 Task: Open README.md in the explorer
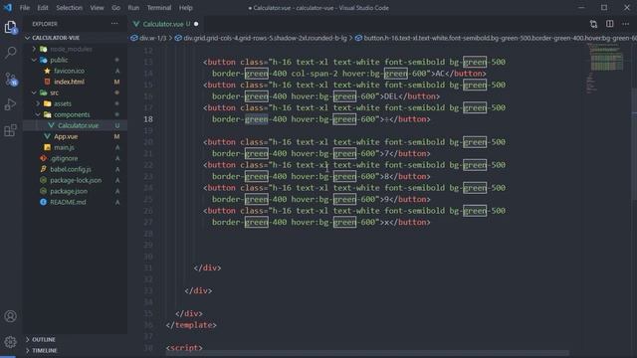(76, 202)
